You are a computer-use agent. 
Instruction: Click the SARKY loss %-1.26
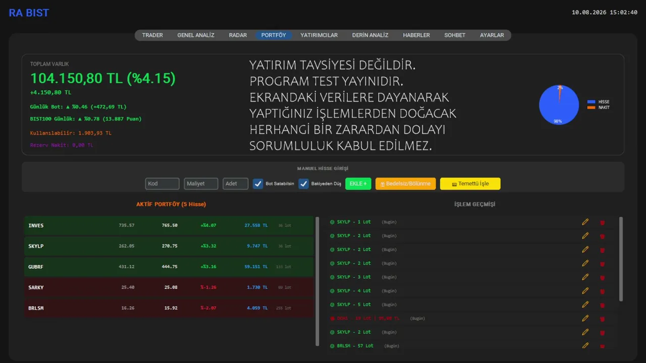208,287
